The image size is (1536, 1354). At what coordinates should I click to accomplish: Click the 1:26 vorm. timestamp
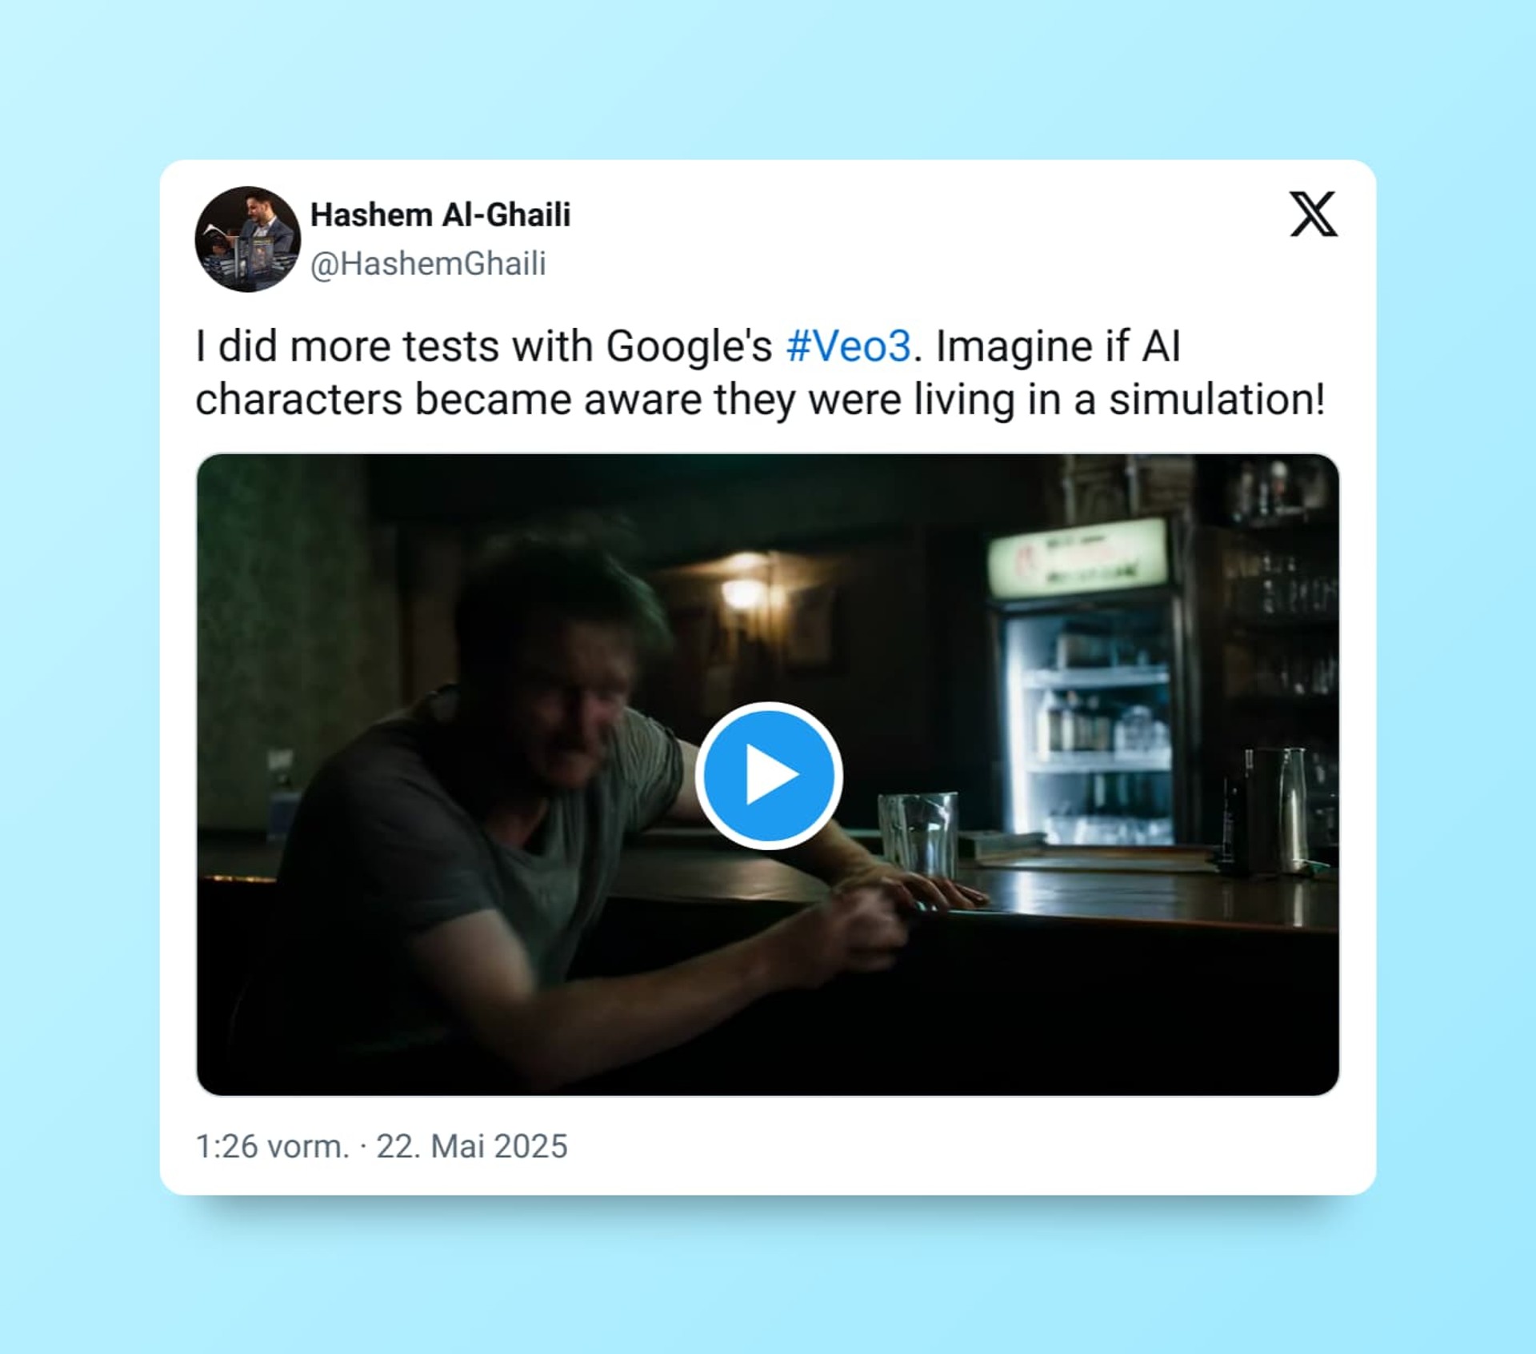click(x=273, y=1146)
